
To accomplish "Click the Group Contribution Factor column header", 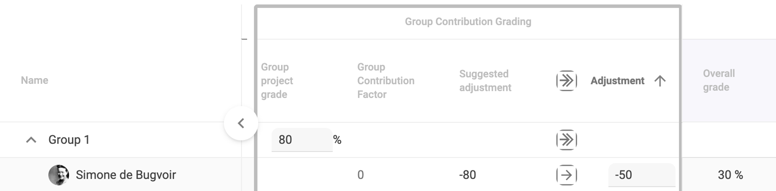I will point(385,81).
